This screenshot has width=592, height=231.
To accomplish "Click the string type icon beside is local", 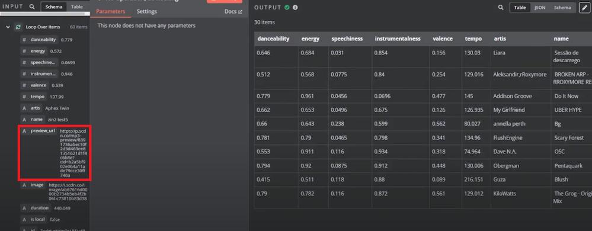I will point(24,219).
